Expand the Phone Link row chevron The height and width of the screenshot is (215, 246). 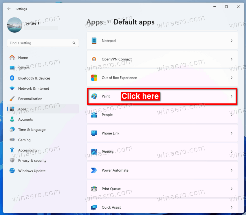[x=232, y=133]
